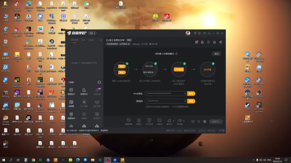Image resolution: width=291 pixels, height=163 pixels.
Task: Open settings gear in bottom bar
Action: 205,121
